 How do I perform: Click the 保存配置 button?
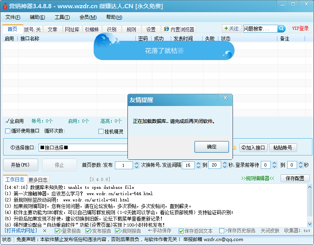click(x=295, y=178)
